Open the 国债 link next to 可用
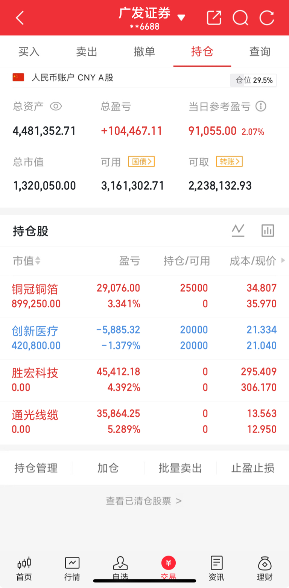Image resolution: width=289 pixels, height=588 pixels. coord(141,162)
